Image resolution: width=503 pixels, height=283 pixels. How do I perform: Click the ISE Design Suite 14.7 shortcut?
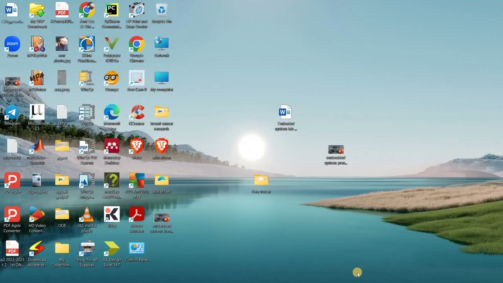112,254
